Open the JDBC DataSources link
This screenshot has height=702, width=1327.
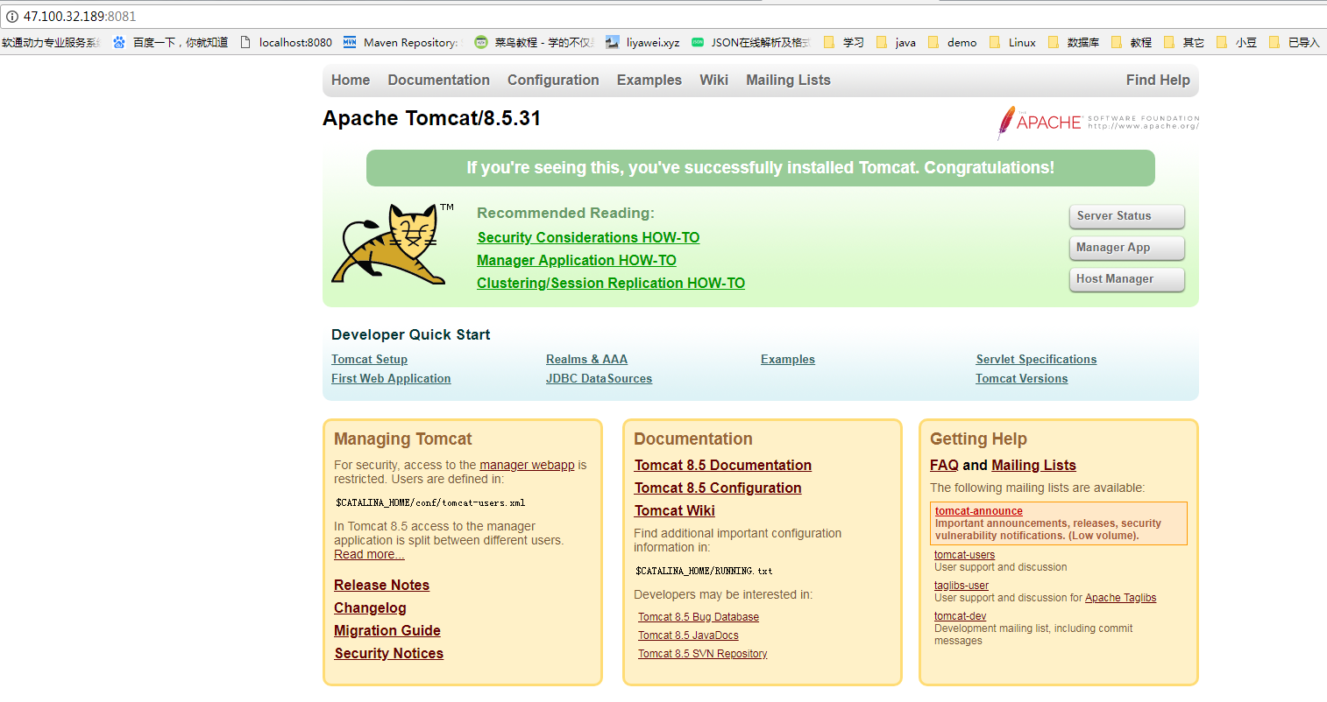pyautogui.click(x=599, y=378)
